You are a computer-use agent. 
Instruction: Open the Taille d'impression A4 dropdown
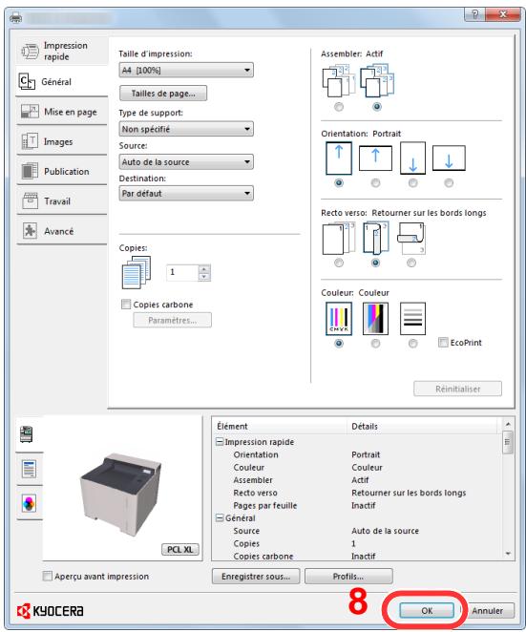pyautogui.click(x=186, y=70)
